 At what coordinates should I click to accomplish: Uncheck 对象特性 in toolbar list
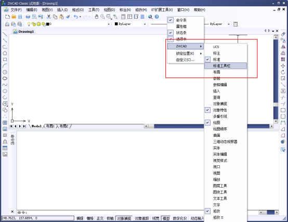point(226,110)
